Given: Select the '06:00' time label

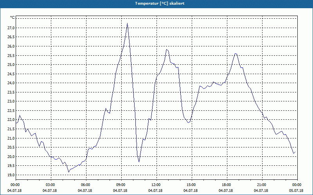Looking at the screenshot, I should coord(86,185).
